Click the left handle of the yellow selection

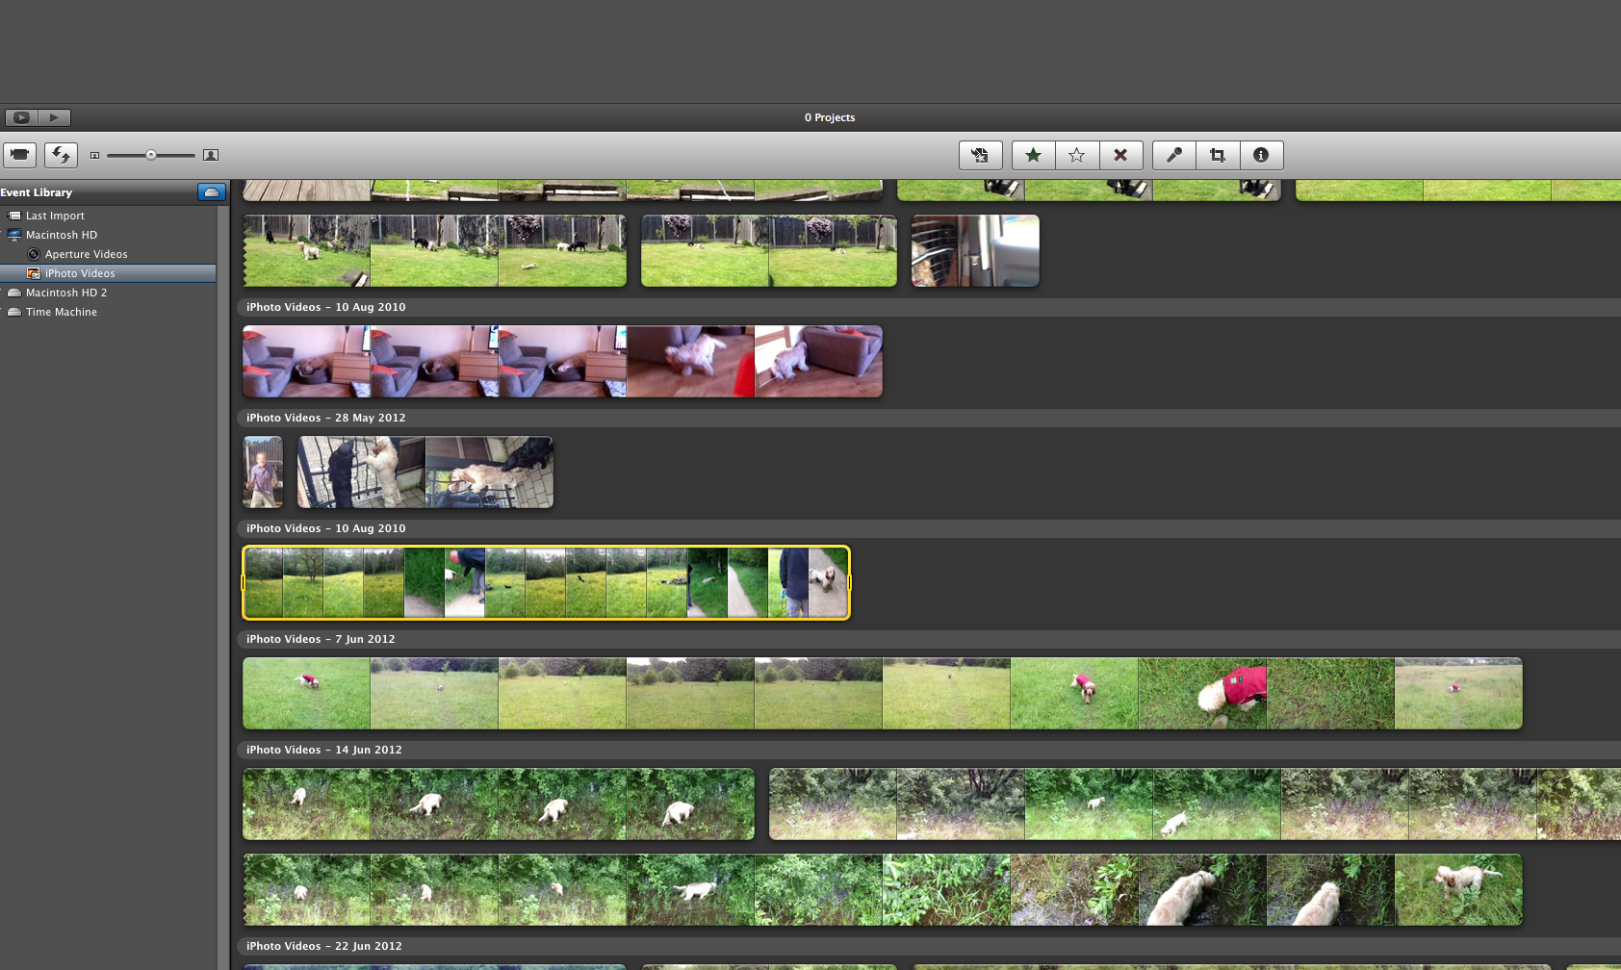tap(243, 583)
